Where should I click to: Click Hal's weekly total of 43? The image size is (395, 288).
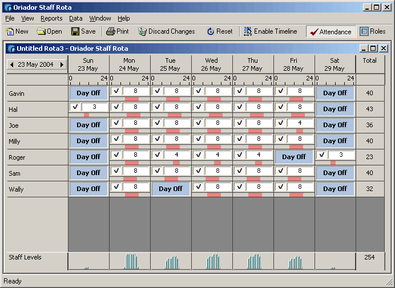coord(369,109)
